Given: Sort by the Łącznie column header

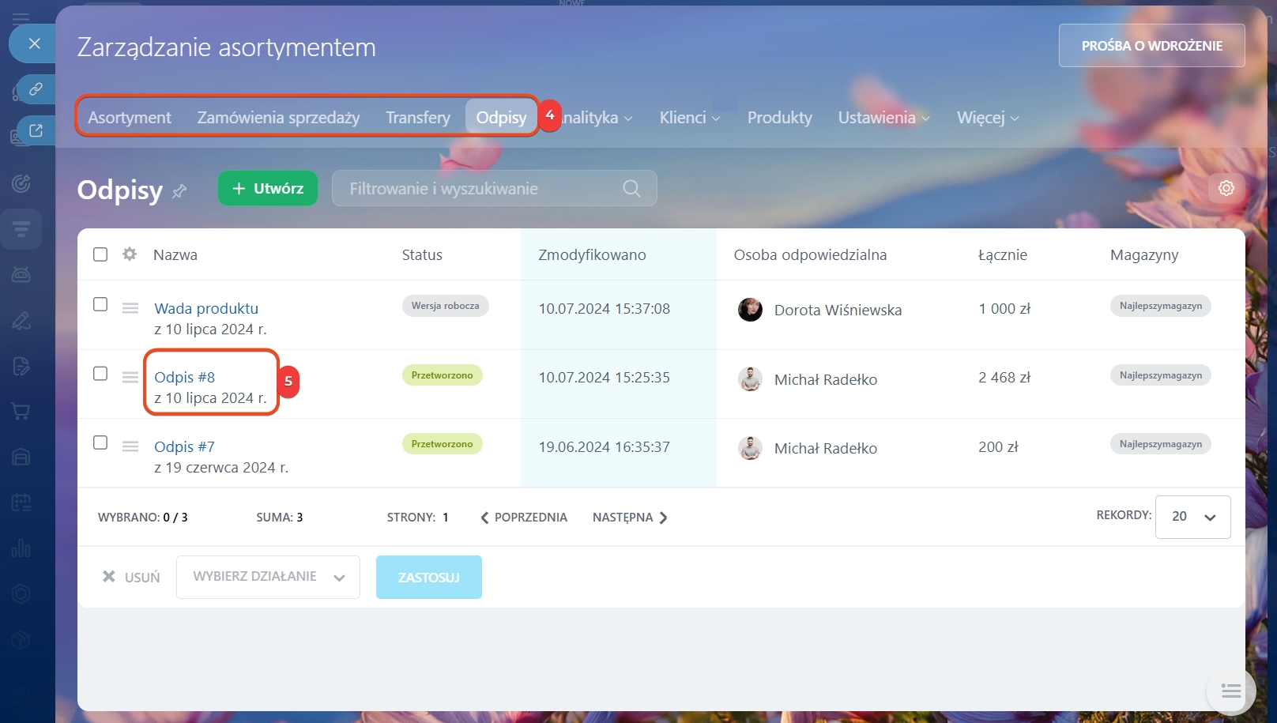Looking at the screenshot, I should 1003,254.
